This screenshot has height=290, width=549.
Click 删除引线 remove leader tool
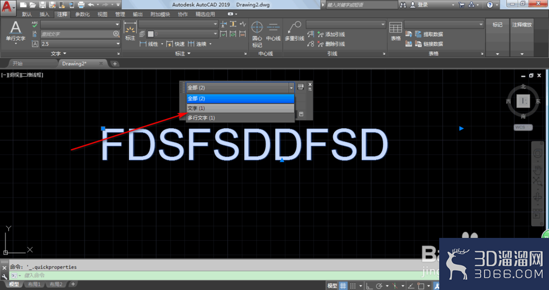tap(331, 44)
